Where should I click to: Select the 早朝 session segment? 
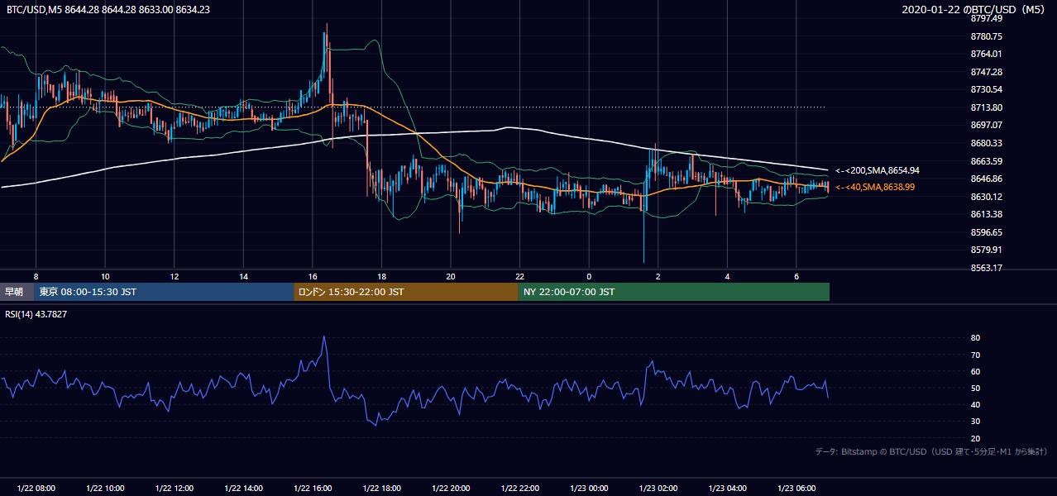tap(17, 292)
